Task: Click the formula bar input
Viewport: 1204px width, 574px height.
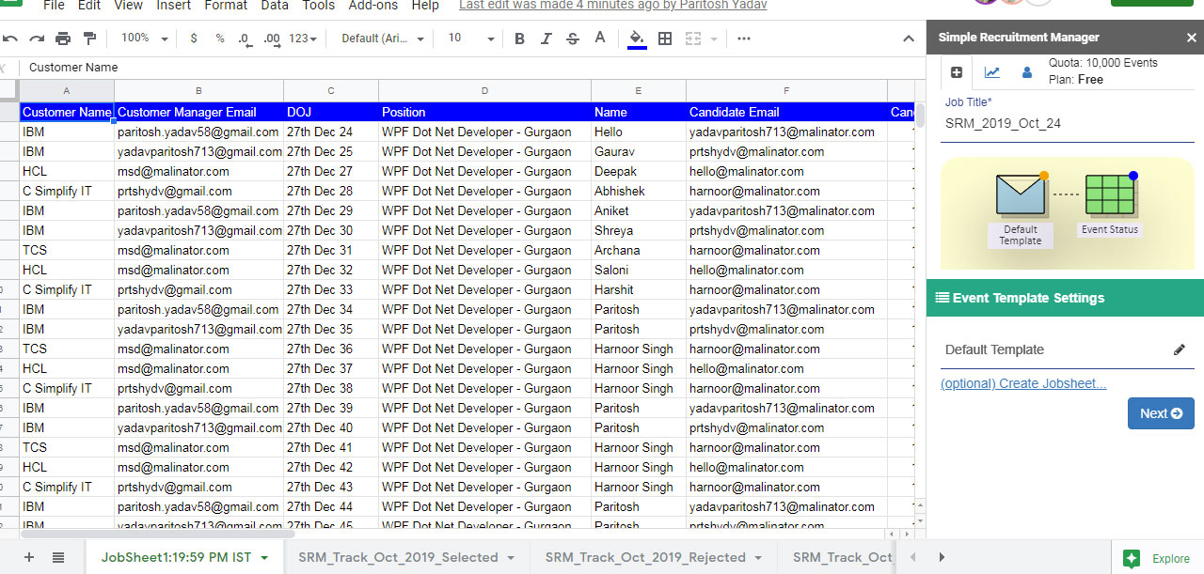Action: (x=470, y=68)
